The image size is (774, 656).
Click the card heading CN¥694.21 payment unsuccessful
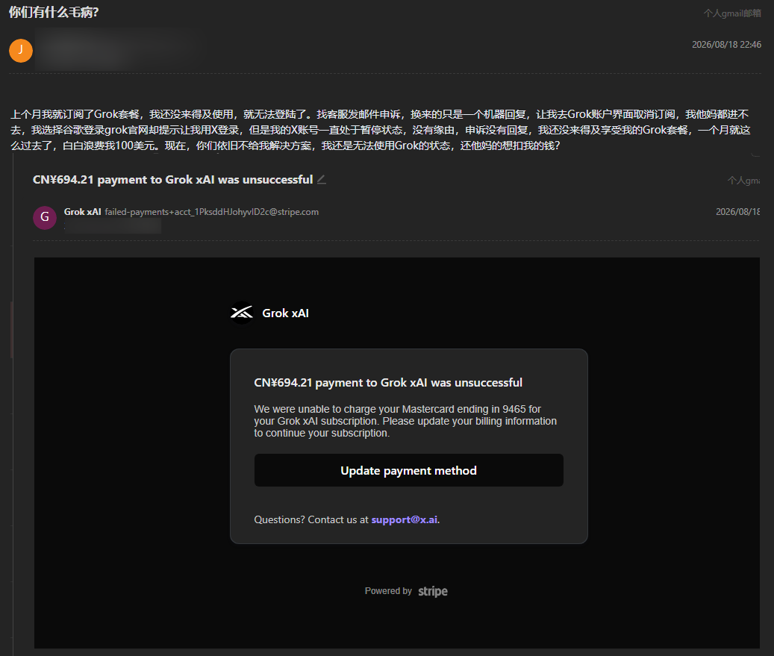tap(388, 383)
